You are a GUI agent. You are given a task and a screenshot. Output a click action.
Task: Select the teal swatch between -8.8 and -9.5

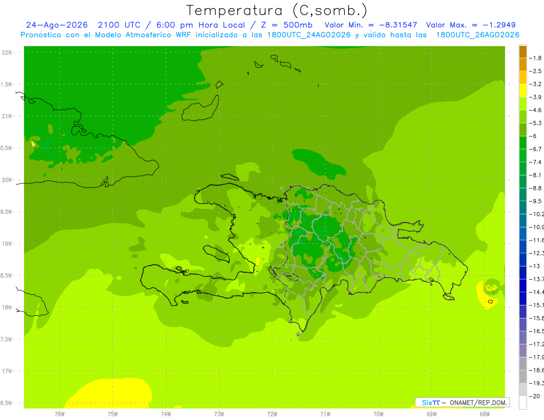click(523, 194)
